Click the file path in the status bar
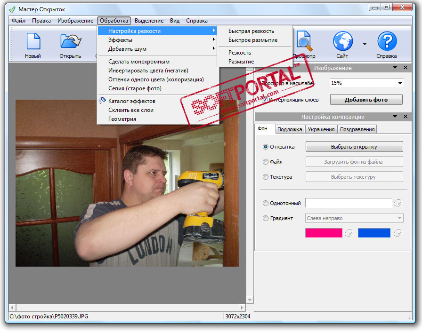Image resolution: width=422 pixels, height=332 pixels. pyautogui.click(x=49, y=316)
